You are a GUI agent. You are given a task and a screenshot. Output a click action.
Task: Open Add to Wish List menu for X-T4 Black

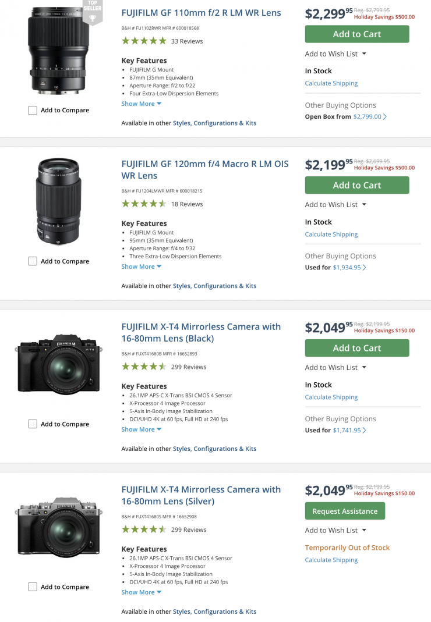tap(335, 368)
